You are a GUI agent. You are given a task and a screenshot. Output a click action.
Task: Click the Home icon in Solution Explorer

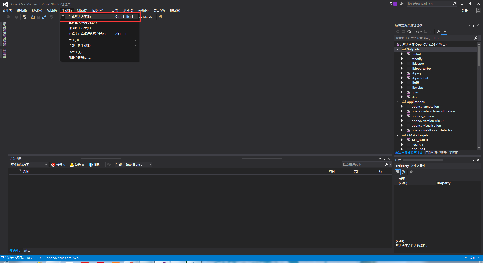409,32
